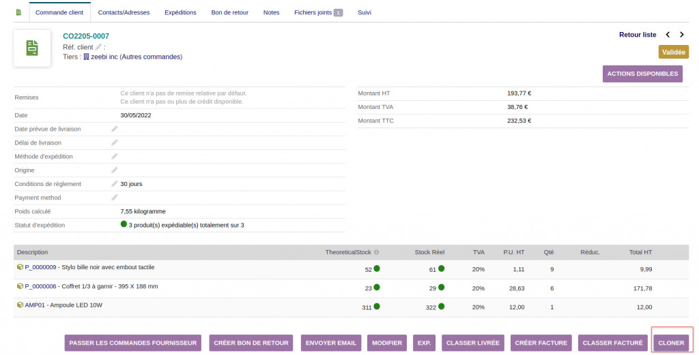Edit Conditions de règlement pencil icon
Viewport: 699px width, 355px height.
(115, 184)
